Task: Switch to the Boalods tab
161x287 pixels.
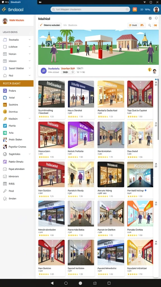Action: coord(73,25)
